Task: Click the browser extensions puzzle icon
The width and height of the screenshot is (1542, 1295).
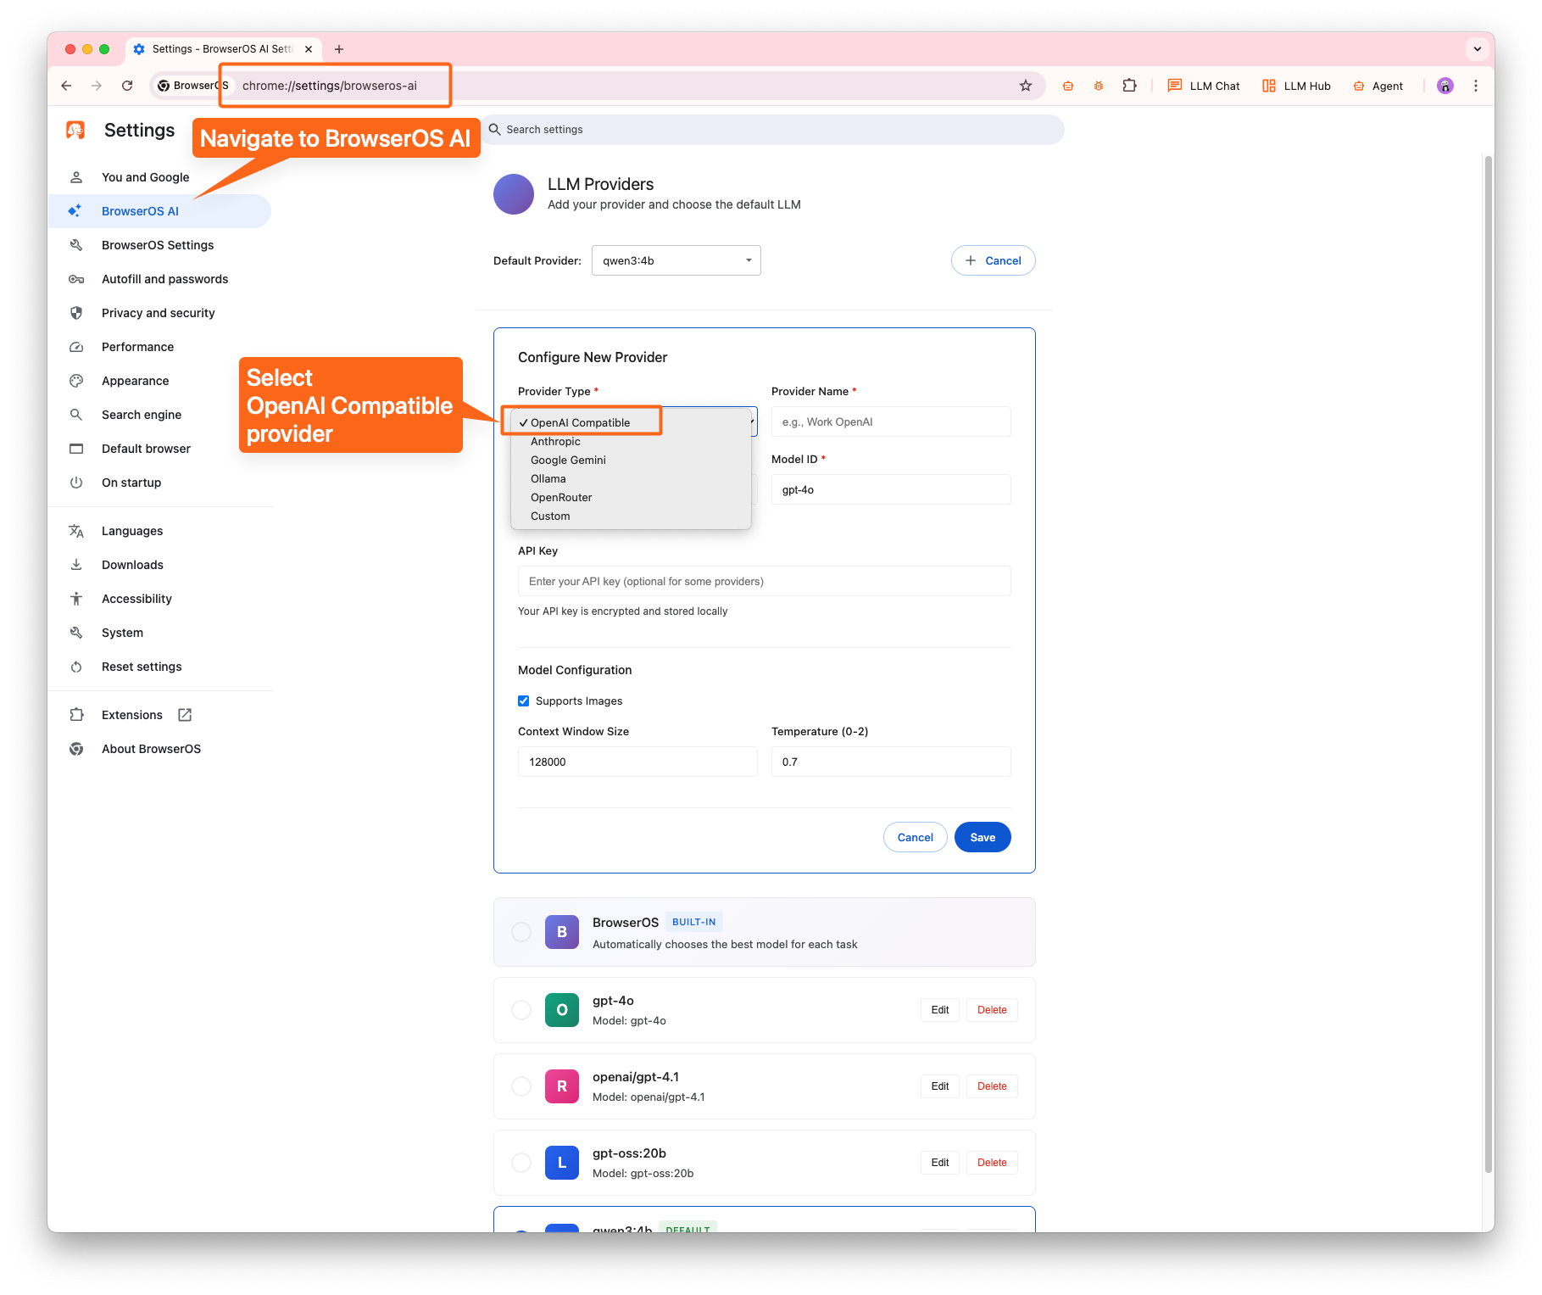Action: [x=1130, y=85]
